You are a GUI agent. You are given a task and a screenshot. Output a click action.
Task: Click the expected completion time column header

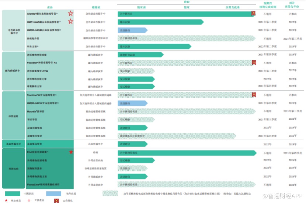pyautogui.click(x=268, y=5)
